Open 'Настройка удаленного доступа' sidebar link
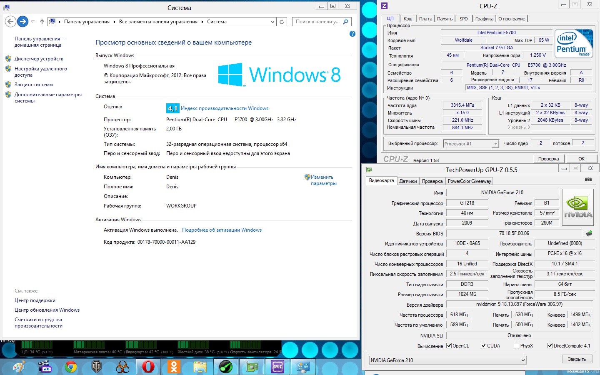 pos(41,72)
